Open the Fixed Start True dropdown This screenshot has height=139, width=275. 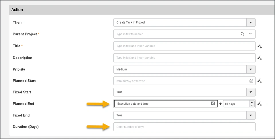(x=251, y=92)
